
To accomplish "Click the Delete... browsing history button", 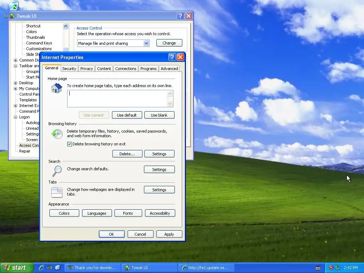I will (x=127, y=154).
